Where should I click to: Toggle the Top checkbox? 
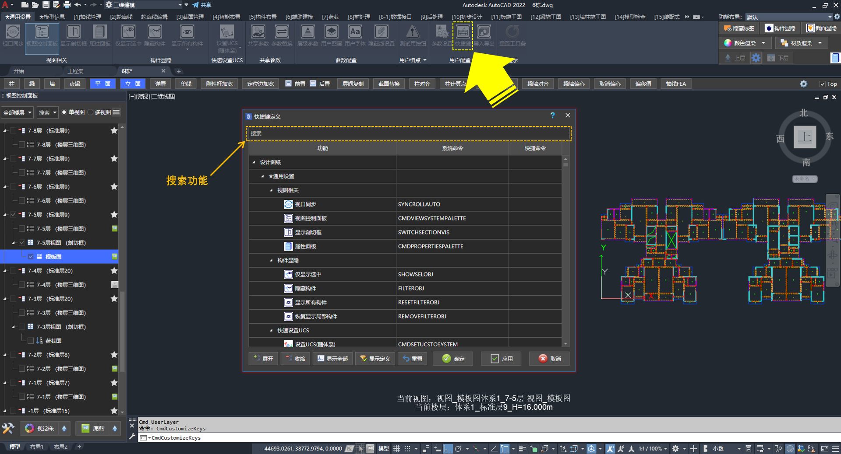[x=822, y=84]
